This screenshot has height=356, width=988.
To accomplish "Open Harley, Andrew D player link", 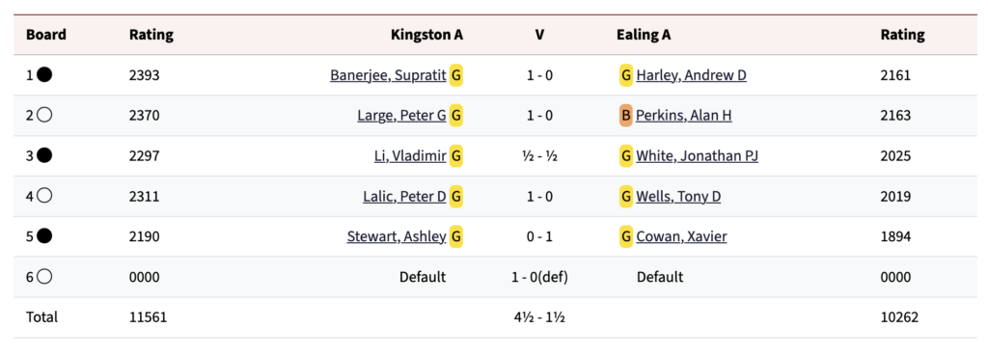I will pyautogui.click(x=691, y=75).
